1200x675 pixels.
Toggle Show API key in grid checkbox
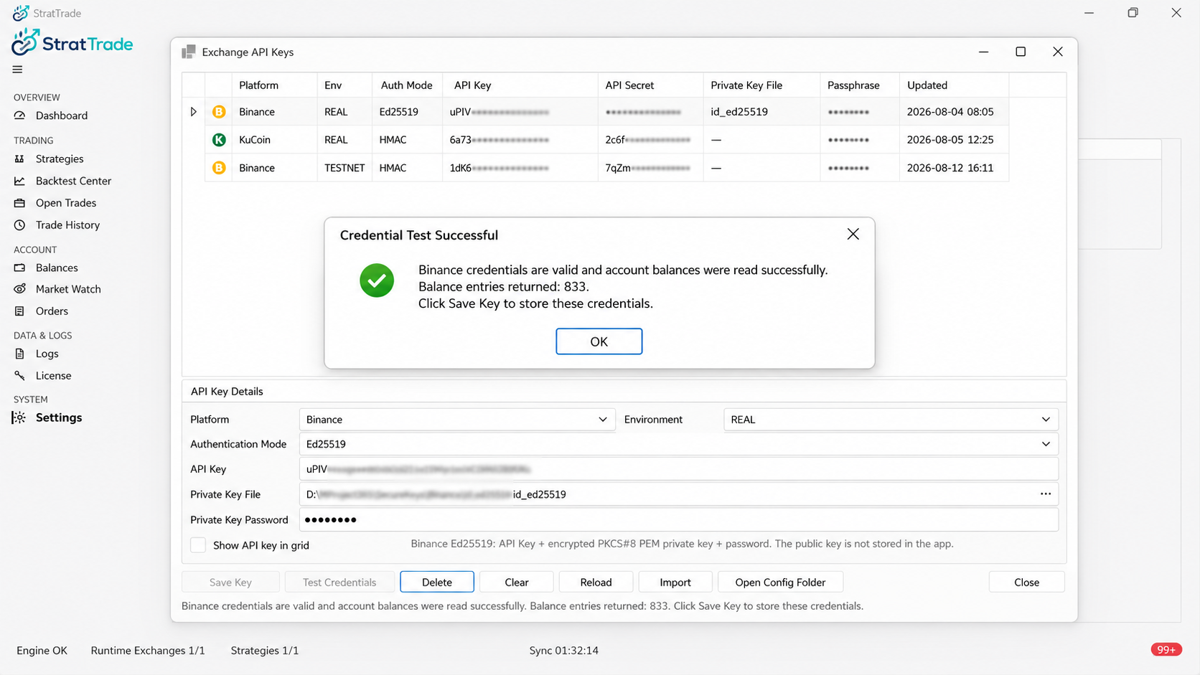pyautogui.click(x=198, y=545)
